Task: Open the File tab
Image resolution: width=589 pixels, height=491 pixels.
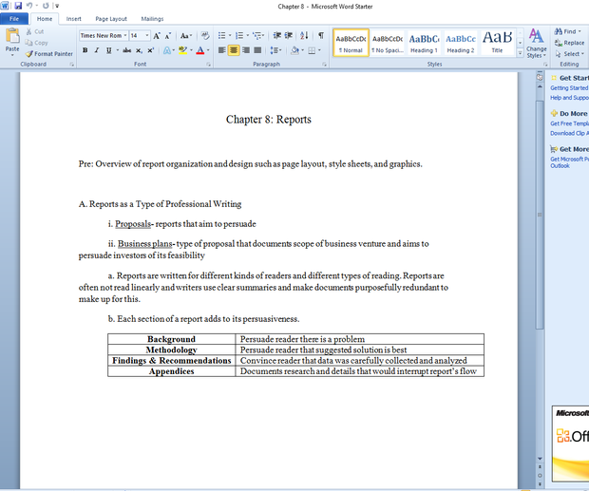Action: click(x=14, y=19)
